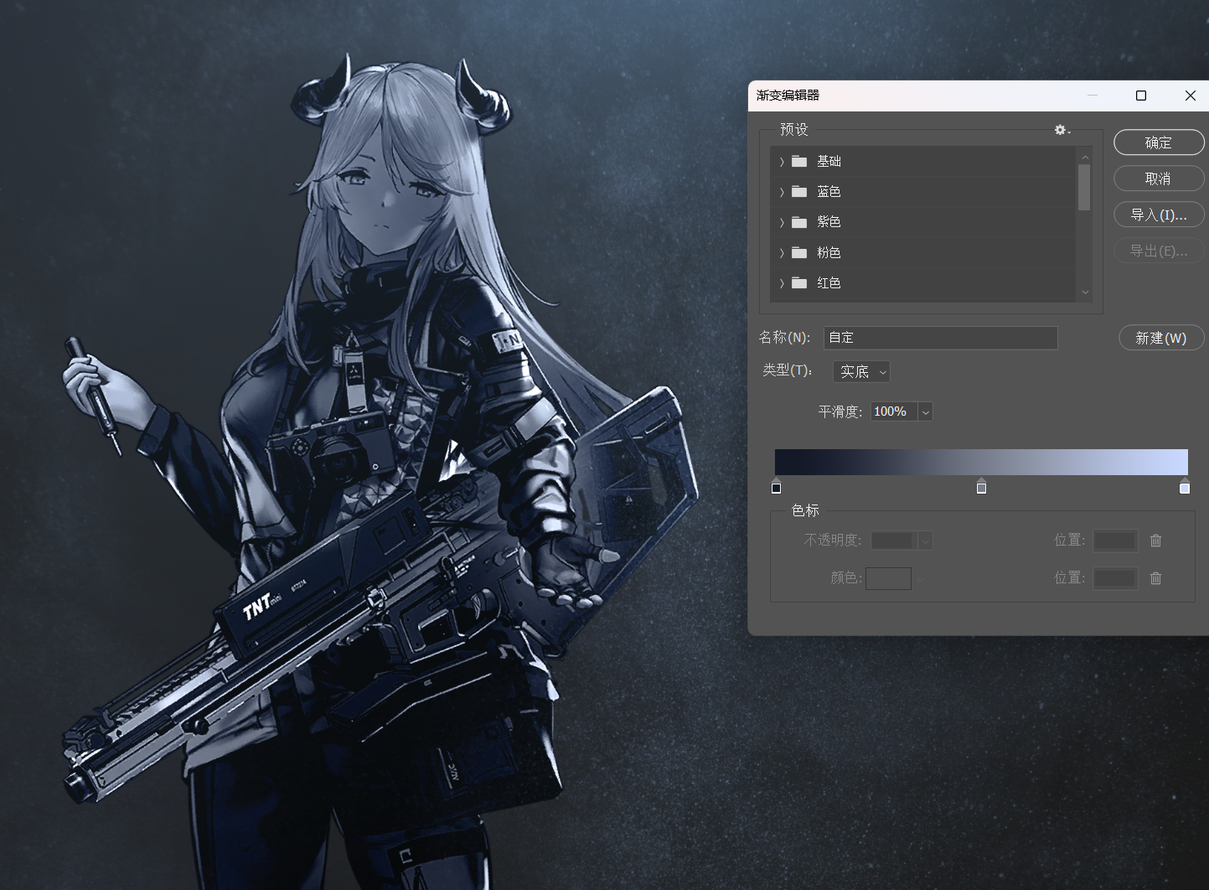The height and width of the screenshot is (890, 1209).
Task: Select the 基础 folder icon
Action: click(x=799, y=161)
